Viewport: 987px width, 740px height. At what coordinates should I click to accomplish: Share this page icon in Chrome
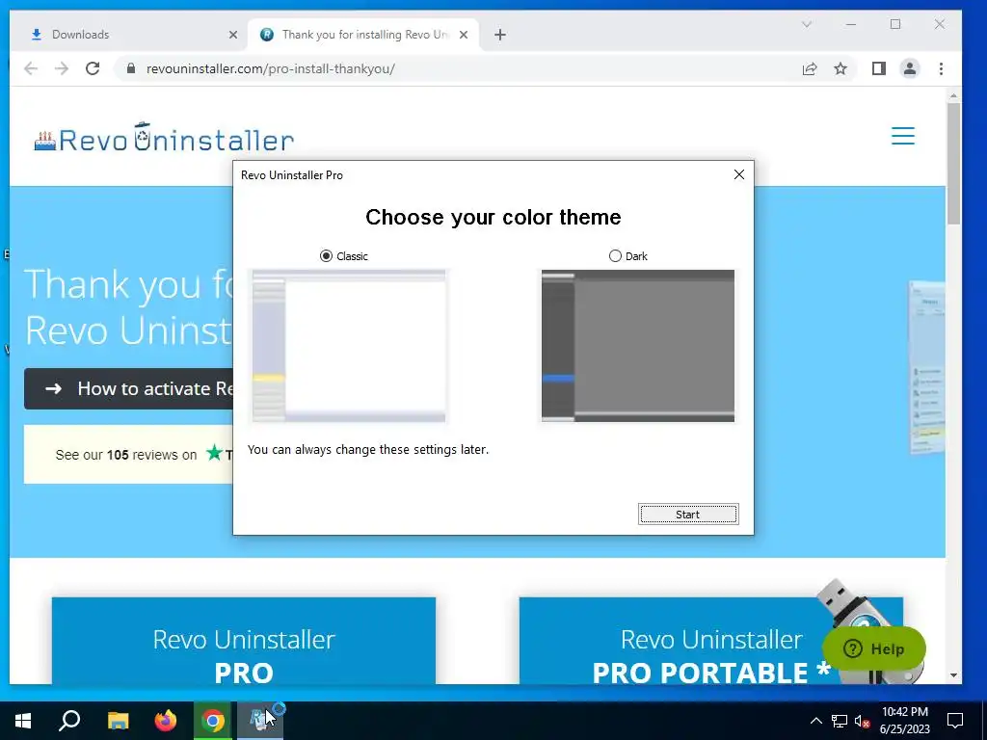point(810,68)
